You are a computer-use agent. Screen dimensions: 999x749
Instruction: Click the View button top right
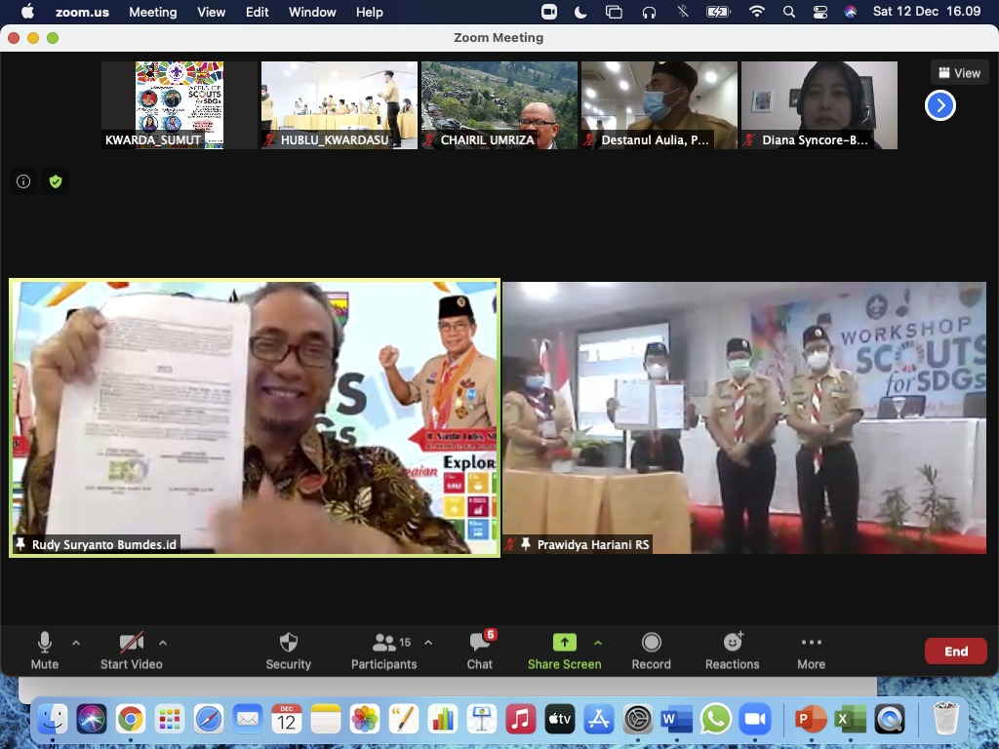pos(958,71)
